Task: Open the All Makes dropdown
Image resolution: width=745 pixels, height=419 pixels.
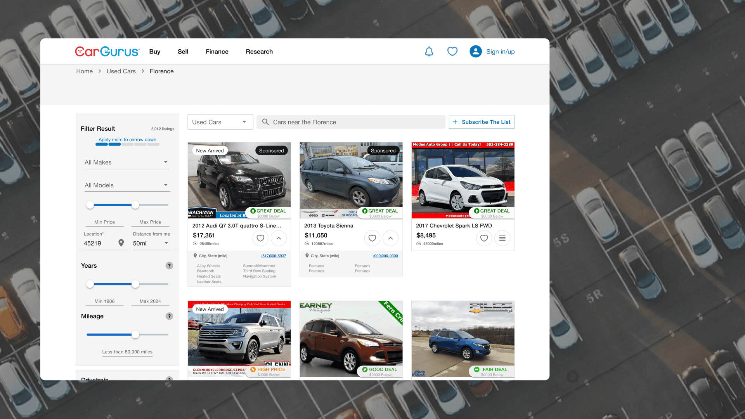Action: (x=127, y=162)
